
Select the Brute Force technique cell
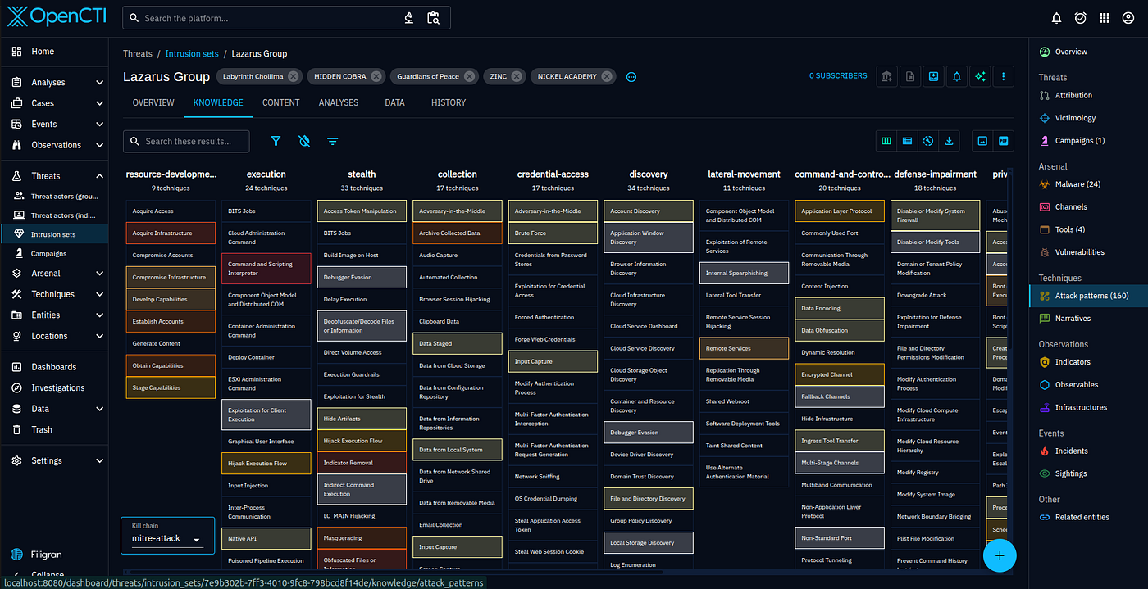tap(553, 233)
